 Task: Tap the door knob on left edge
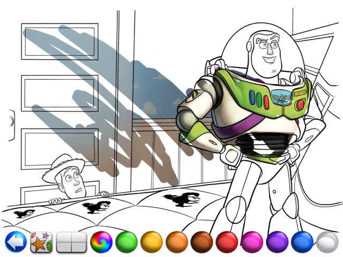11,125
